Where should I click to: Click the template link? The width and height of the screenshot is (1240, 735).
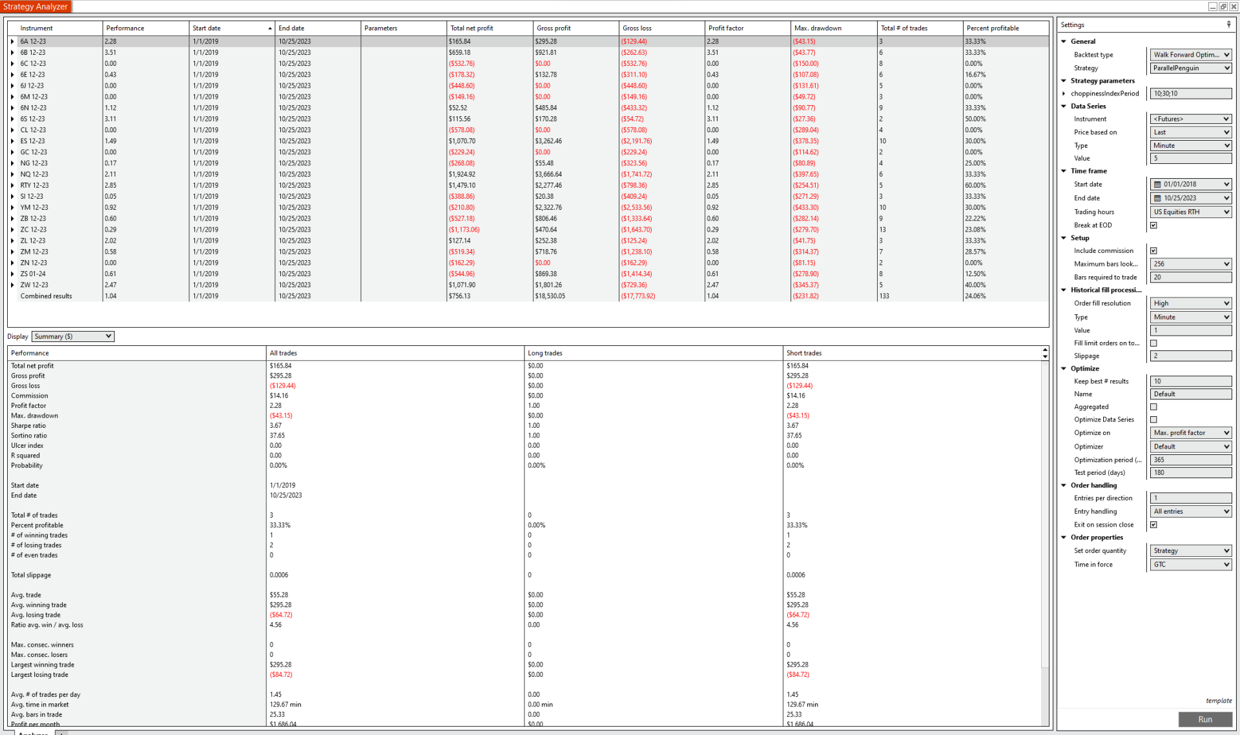coord(1218,701)
